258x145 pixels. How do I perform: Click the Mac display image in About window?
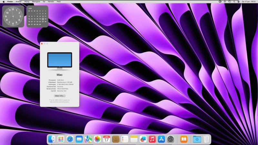(x=60, y=61)
